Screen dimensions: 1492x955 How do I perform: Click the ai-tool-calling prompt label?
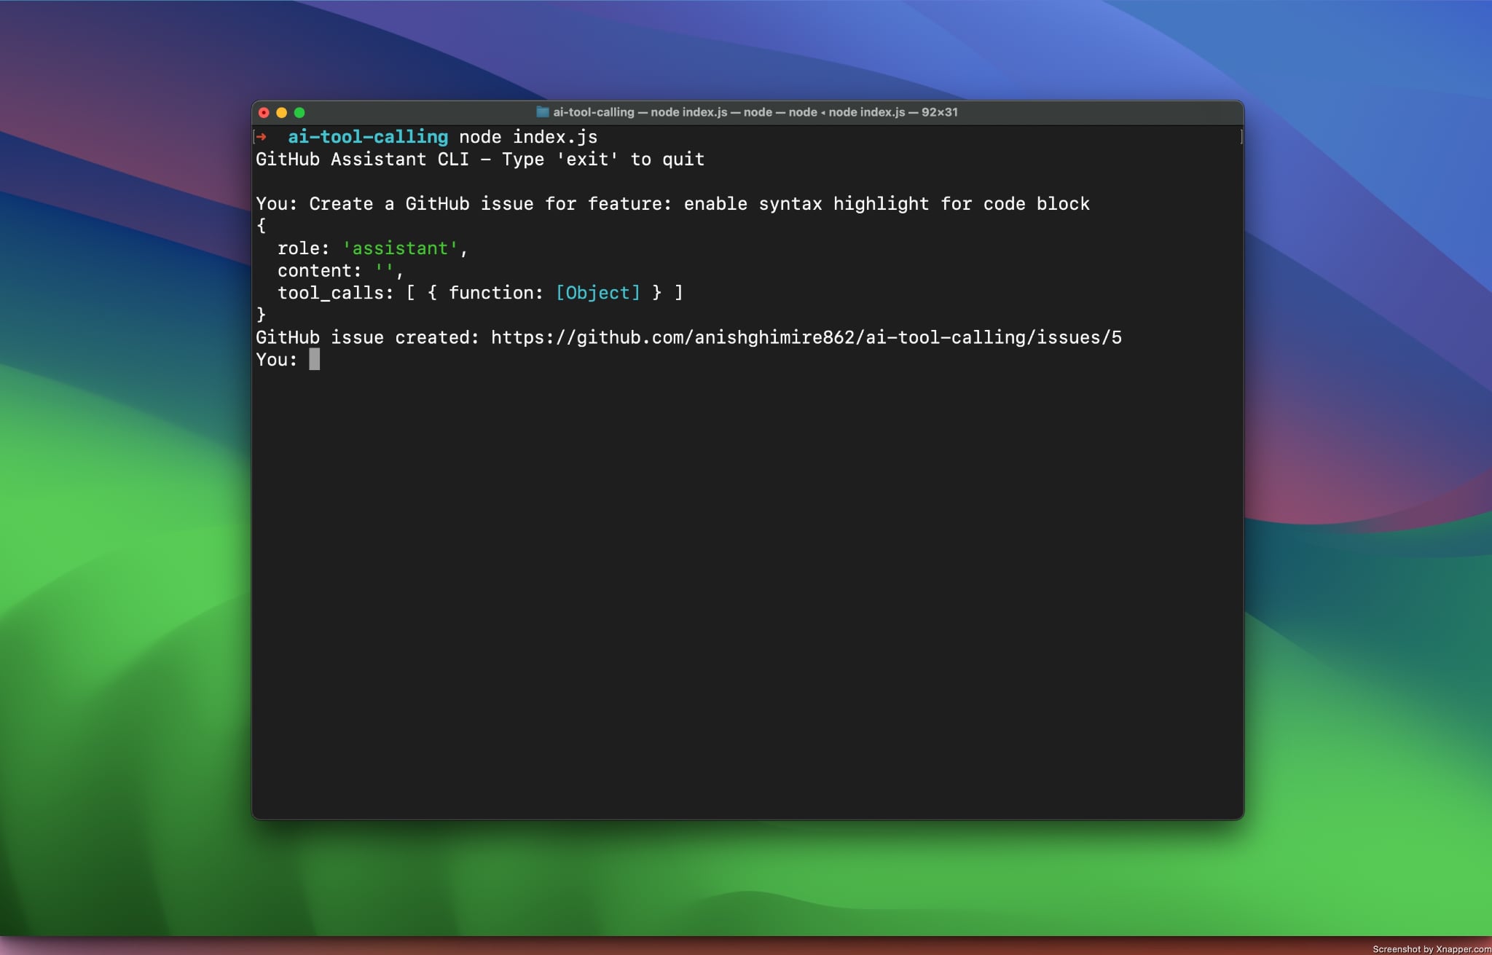click(x=368, y=136)
